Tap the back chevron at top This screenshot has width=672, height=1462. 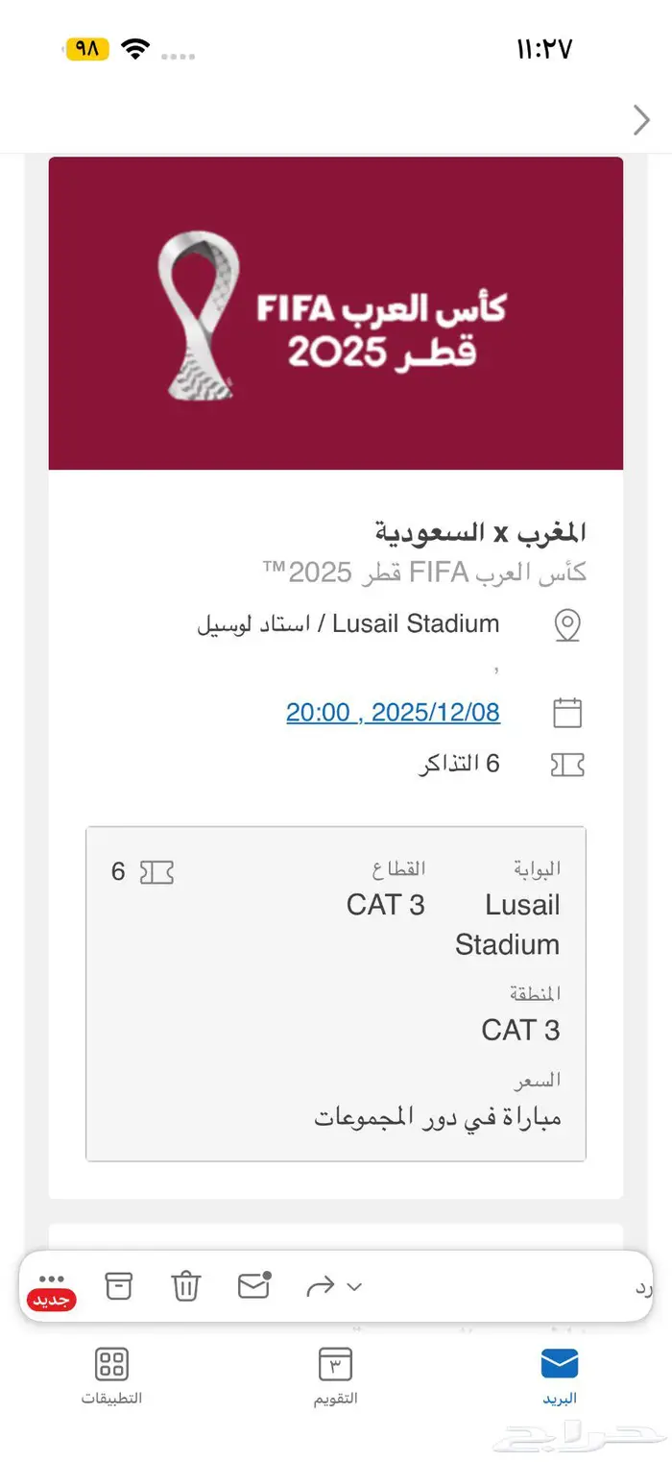pyautogui.click(x=641, y=120)
